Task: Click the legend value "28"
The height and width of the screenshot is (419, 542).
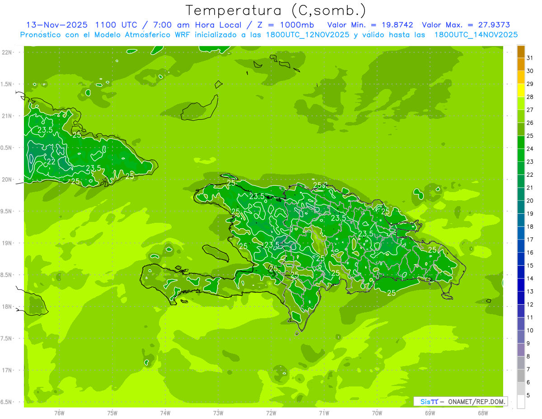Action: [530, 97]
